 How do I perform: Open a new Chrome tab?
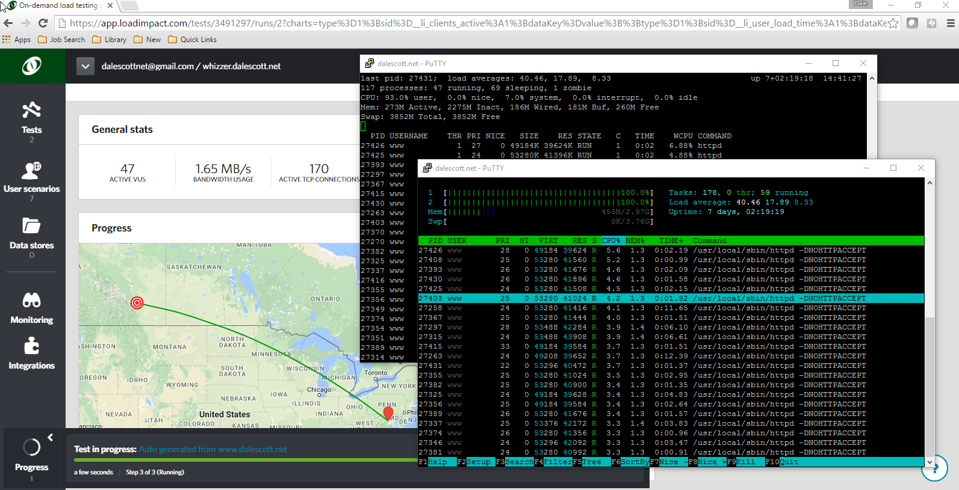coord(129,5)
